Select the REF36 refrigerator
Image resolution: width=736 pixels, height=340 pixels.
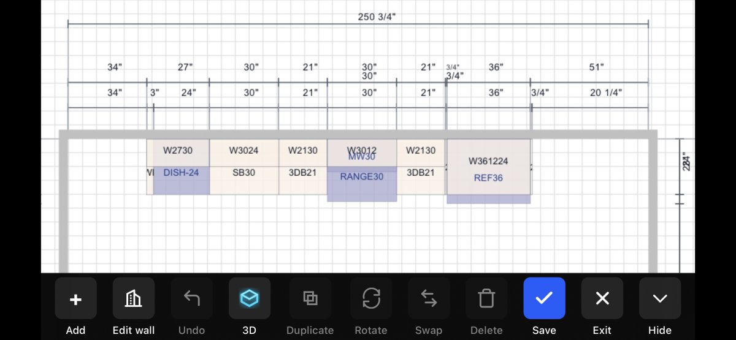pos(488,178)
